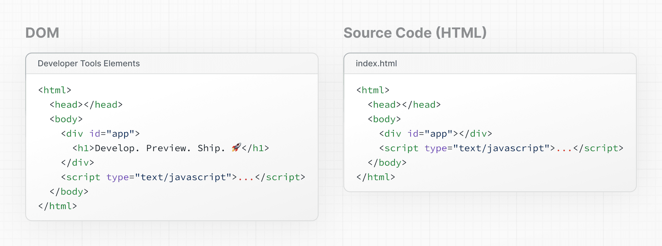Image resolution: width=662 pixels, height=246 pixels.
Task: Click the closing body tag in index.html
Action: click(387, 163)
